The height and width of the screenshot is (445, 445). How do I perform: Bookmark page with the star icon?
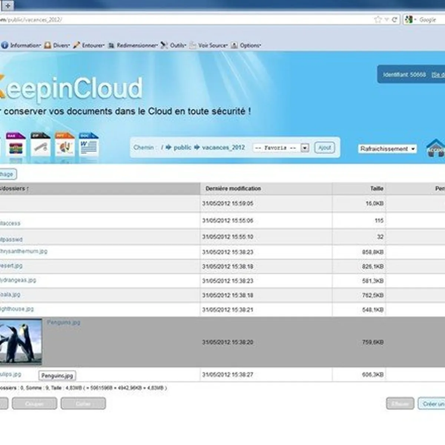point(378,20)
